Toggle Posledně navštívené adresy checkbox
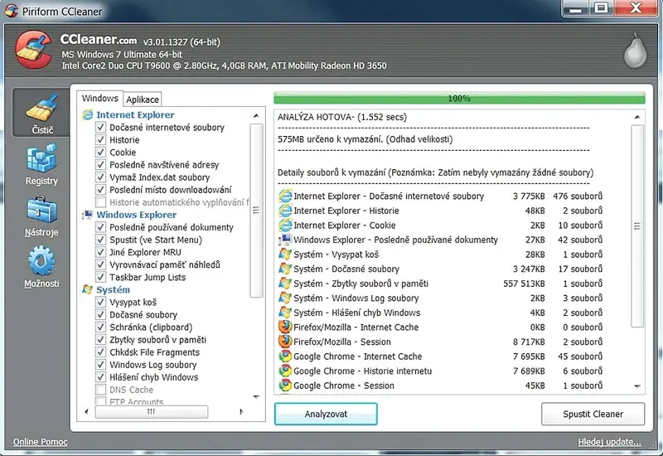 tap(100, 164)
